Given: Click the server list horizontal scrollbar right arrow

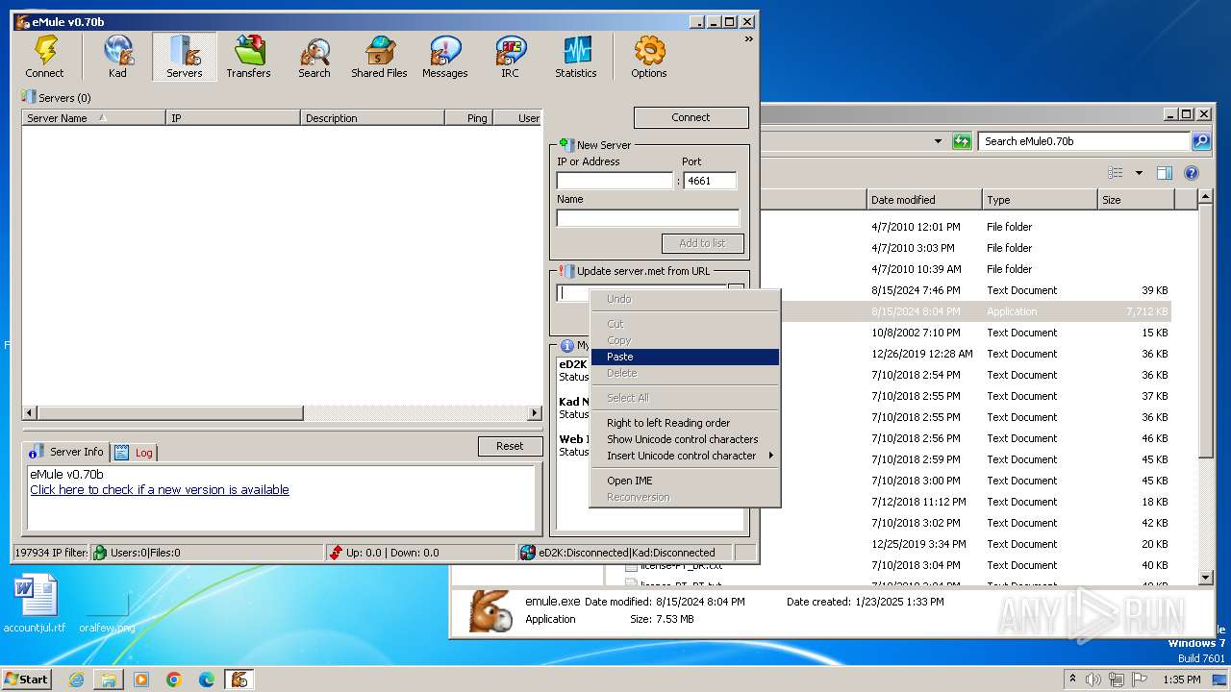Looking at the screenshot, I should tap(535, 413).
